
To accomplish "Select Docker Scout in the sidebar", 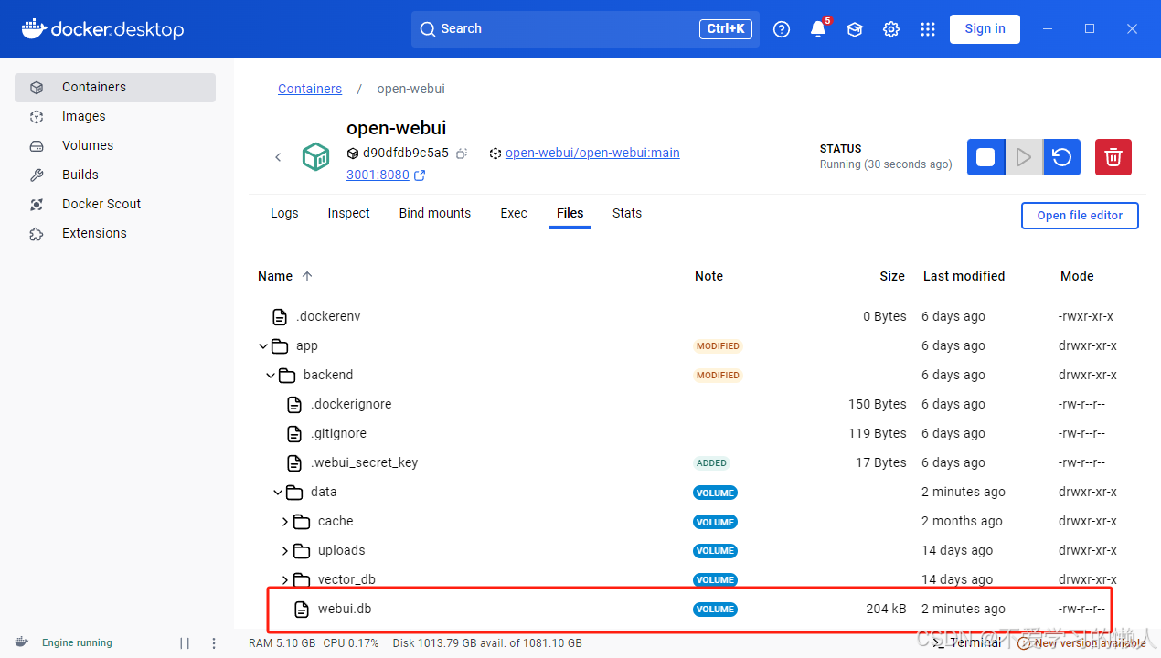I will [115, 205].
